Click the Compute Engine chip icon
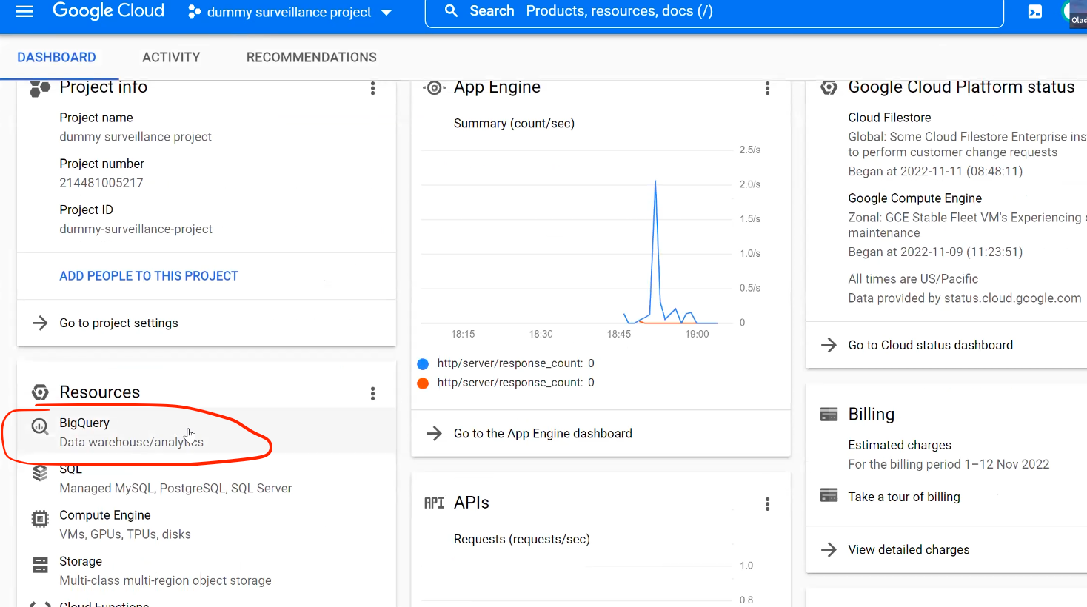 tap(40, 519)
